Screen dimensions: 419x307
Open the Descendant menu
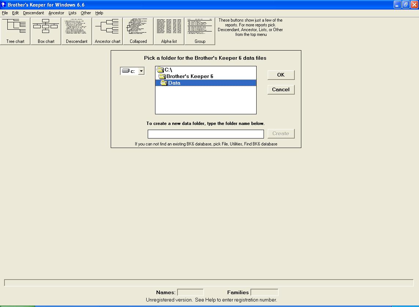point(33,13)
